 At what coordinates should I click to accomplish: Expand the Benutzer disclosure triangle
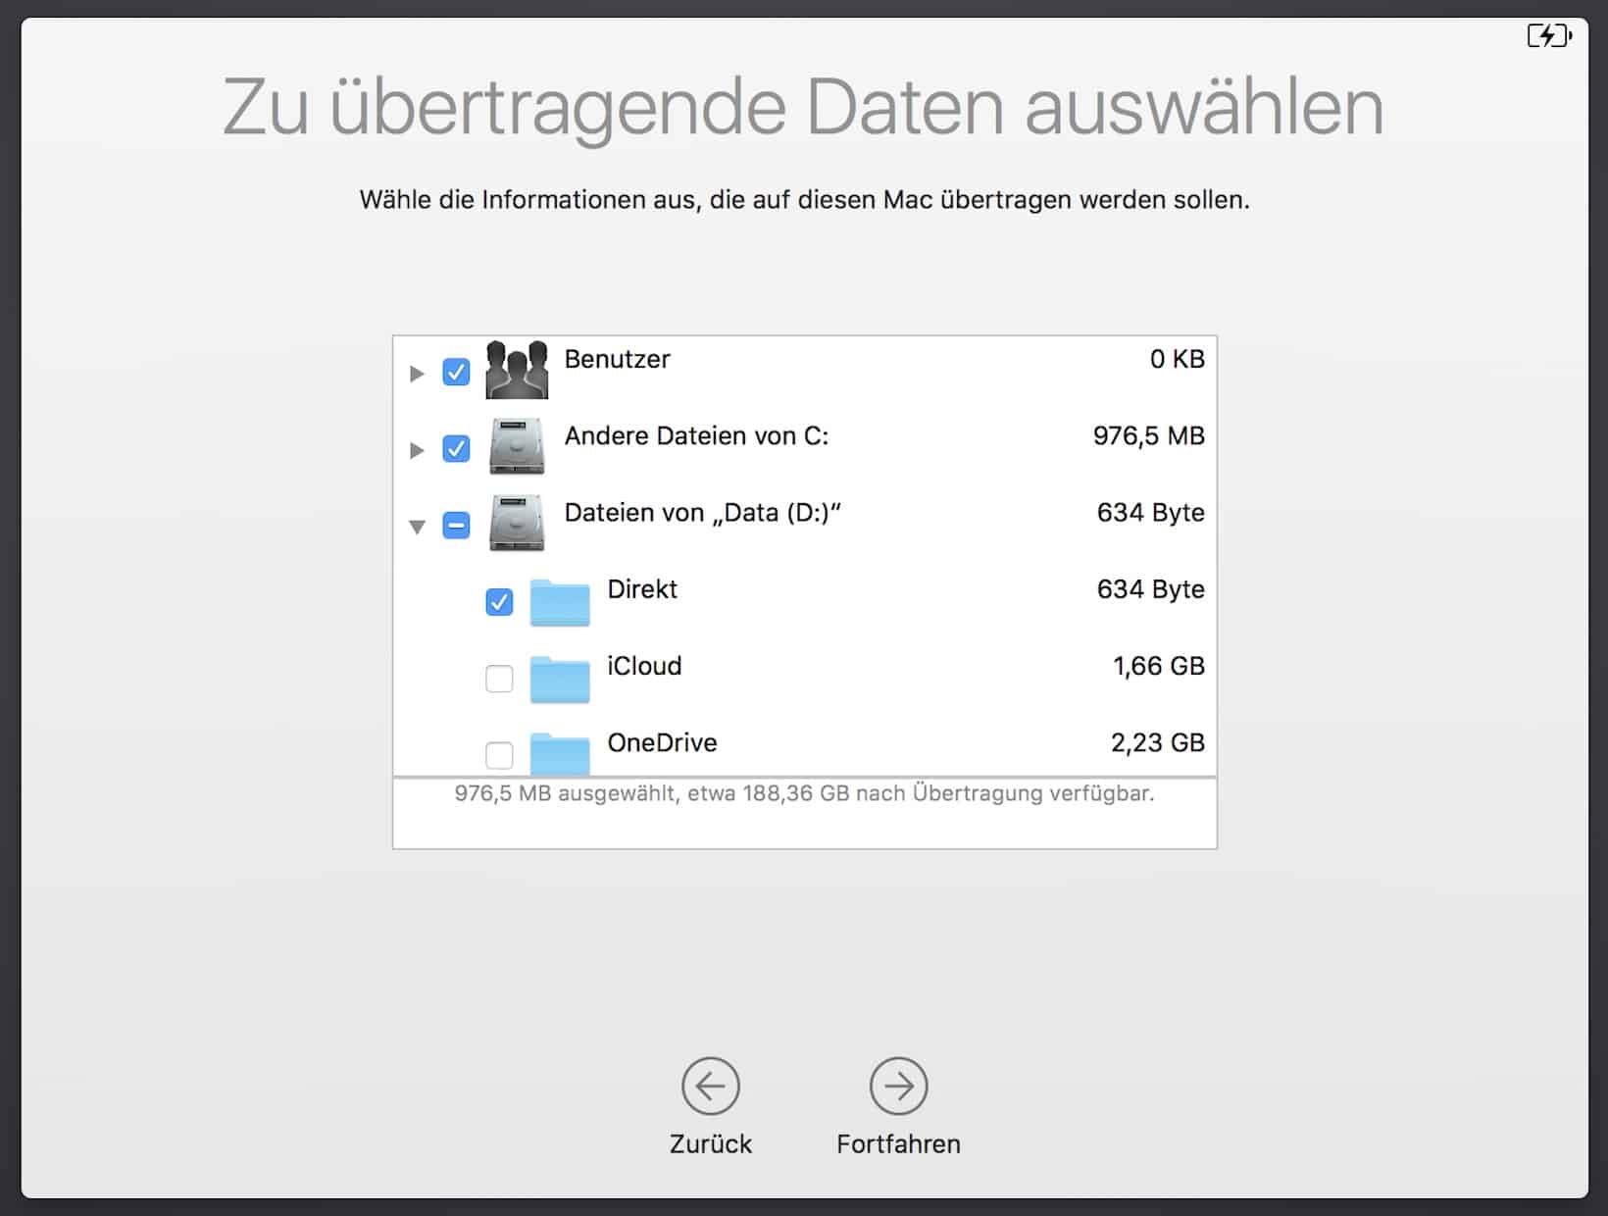pos(417,374)
